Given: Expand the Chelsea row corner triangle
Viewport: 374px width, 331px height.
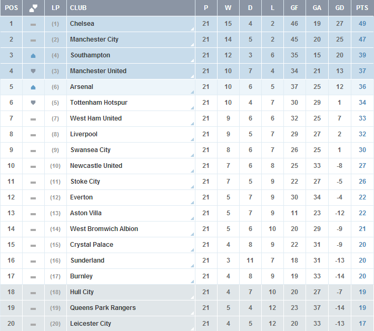Looking at the screenshot, I should 192,29.
